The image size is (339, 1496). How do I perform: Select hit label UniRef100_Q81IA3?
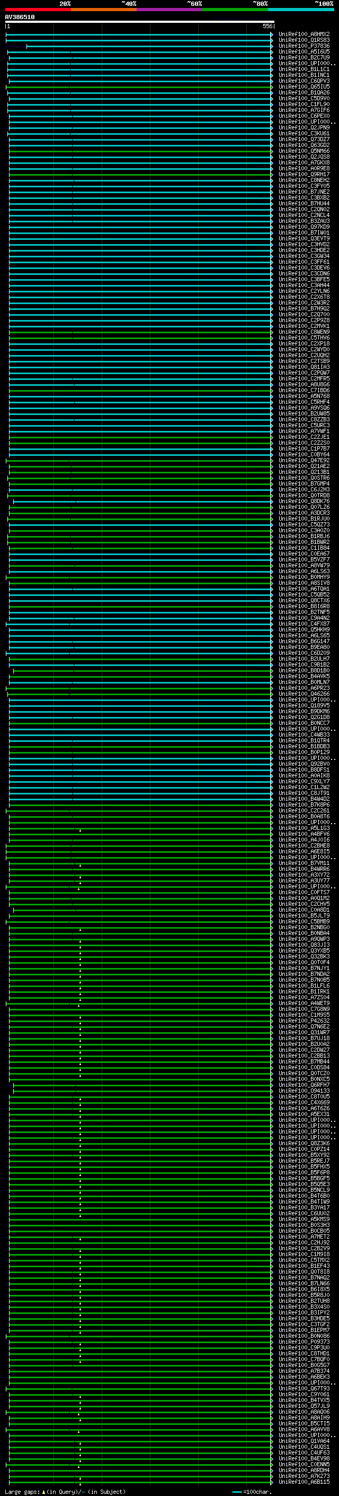click(304, 367)
